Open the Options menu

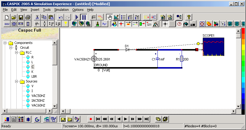click(78, 10)
